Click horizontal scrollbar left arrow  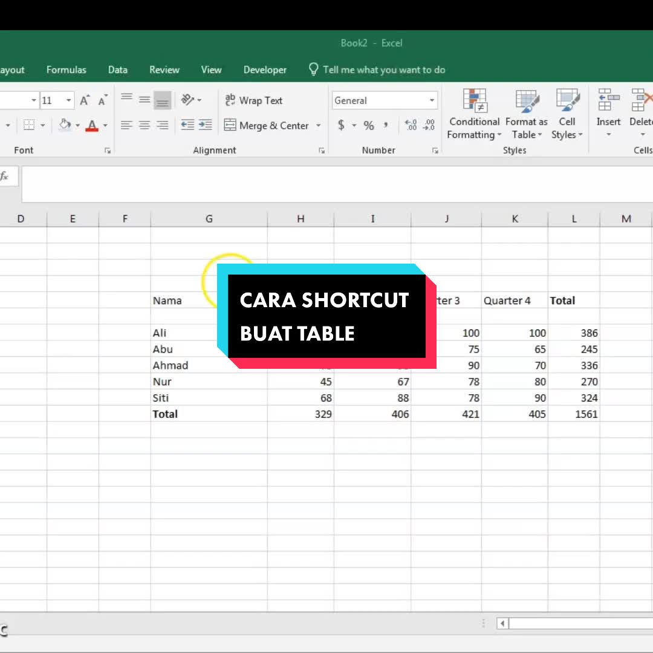tap(502, 623)
